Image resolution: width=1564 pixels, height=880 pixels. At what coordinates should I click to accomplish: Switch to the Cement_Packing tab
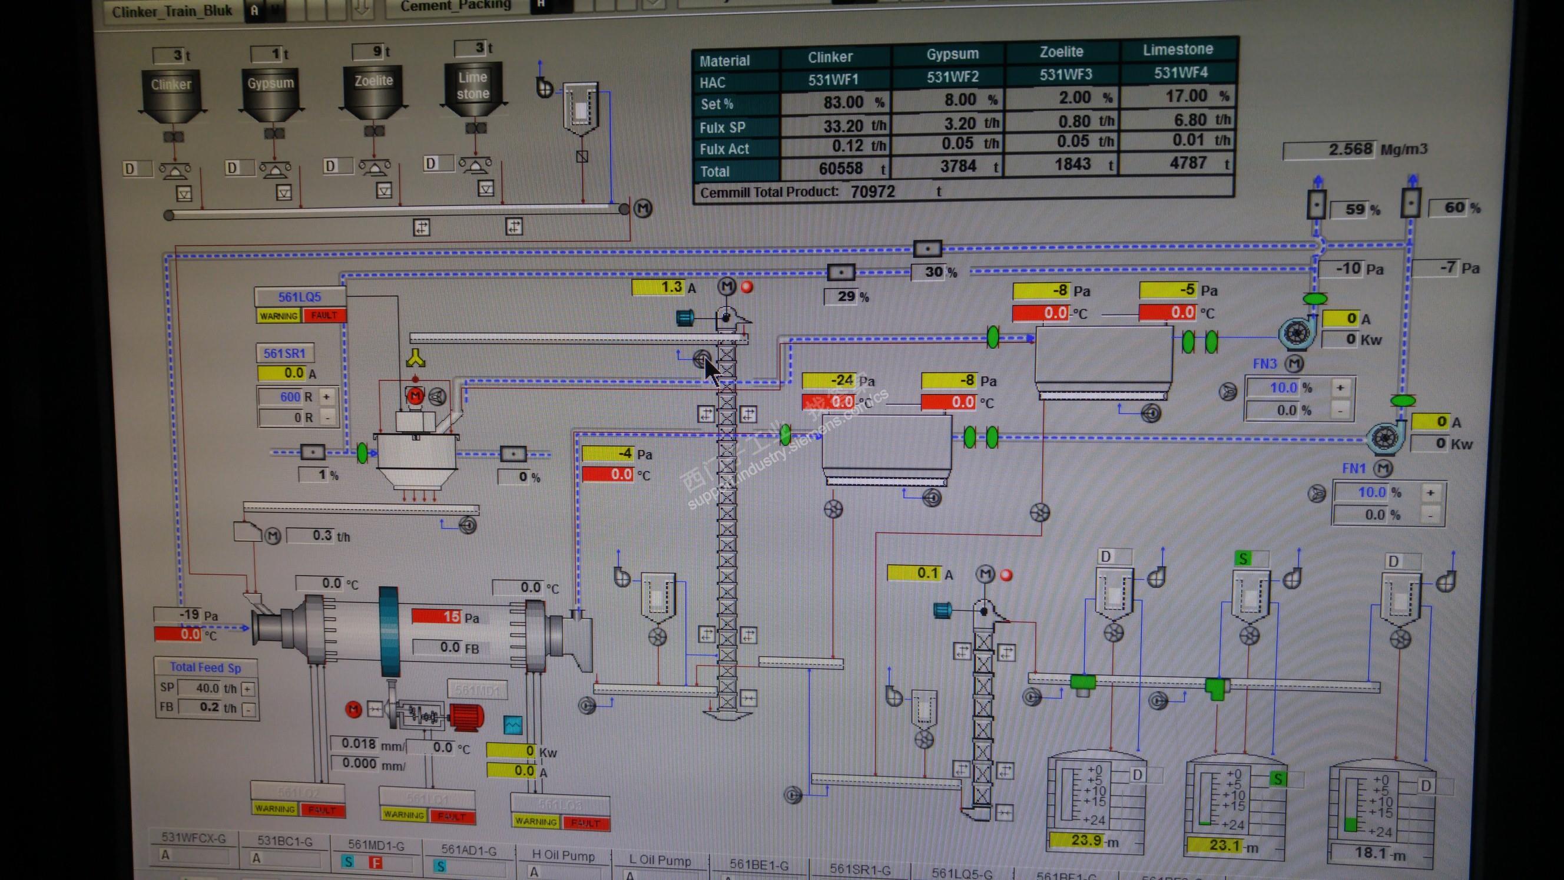click(x=455, y=6)
